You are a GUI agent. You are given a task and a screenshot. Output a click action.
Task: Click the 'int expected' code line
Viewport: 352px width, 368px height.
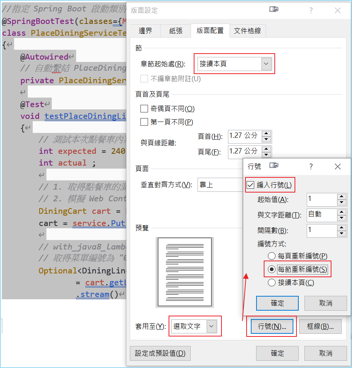[82, 151]
